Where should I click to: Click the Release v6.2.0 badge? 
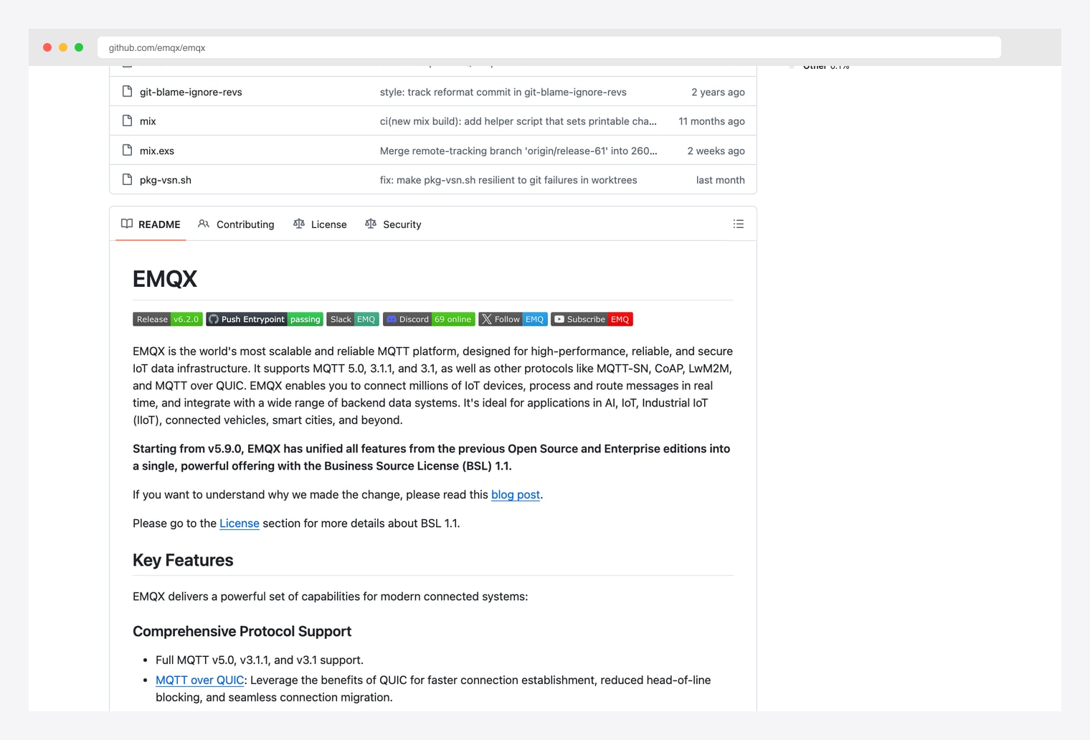click(x=168, y=319)
